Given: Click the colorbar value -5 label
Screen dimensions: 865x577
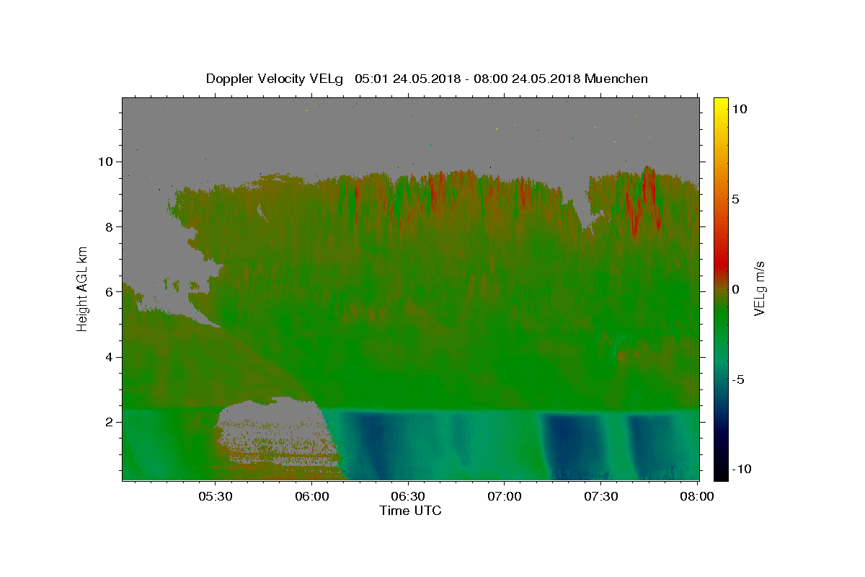Looking at the screenshot, I should [x=738, y=379].
